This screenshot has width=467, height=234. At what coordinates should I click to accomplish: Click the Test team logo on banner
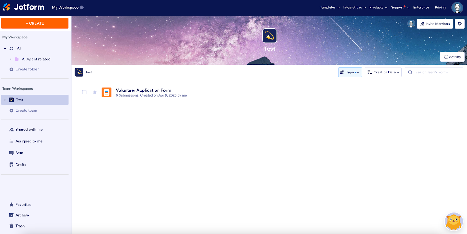[x=270, y=36]
